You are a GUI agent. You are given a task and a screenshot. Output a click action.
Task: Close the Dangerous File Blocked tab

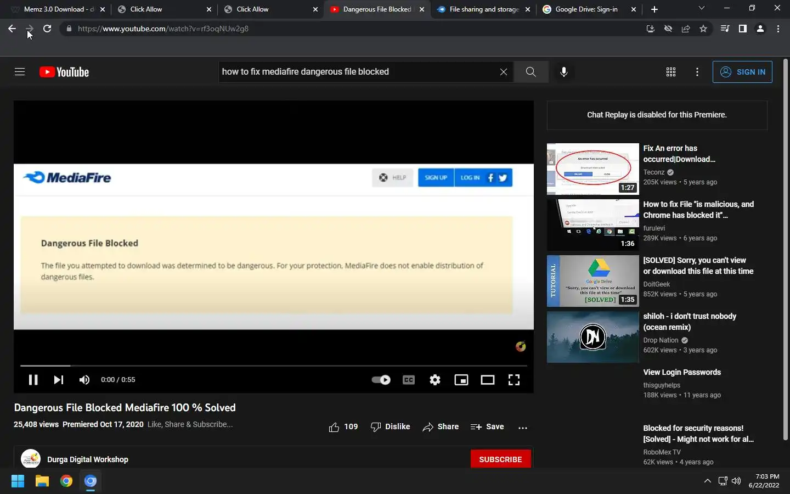click(x=421, y=9)
